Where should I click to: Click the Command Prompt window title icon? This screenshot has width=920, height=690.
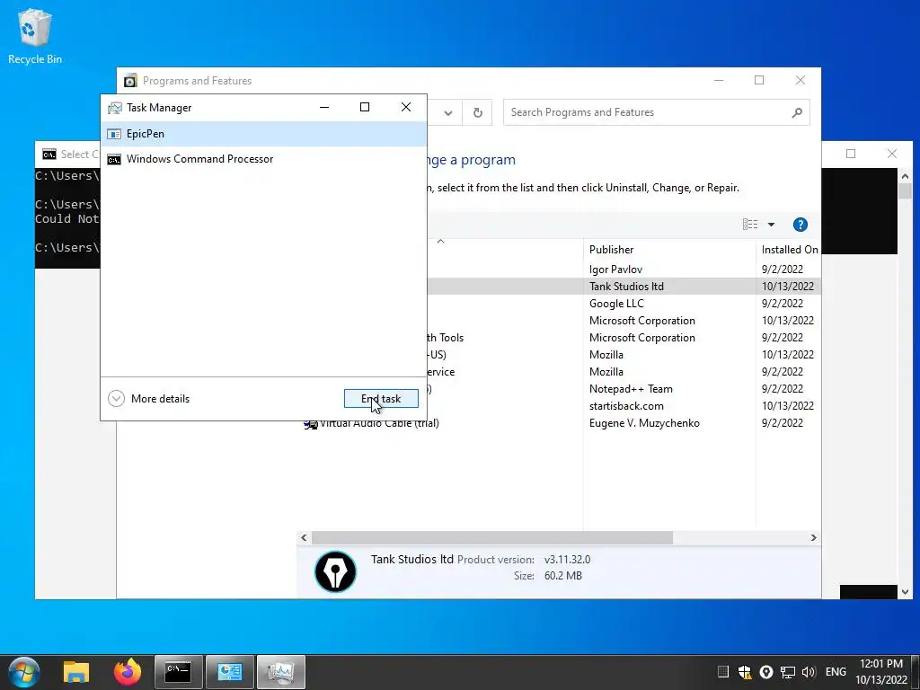coord(49,155)
